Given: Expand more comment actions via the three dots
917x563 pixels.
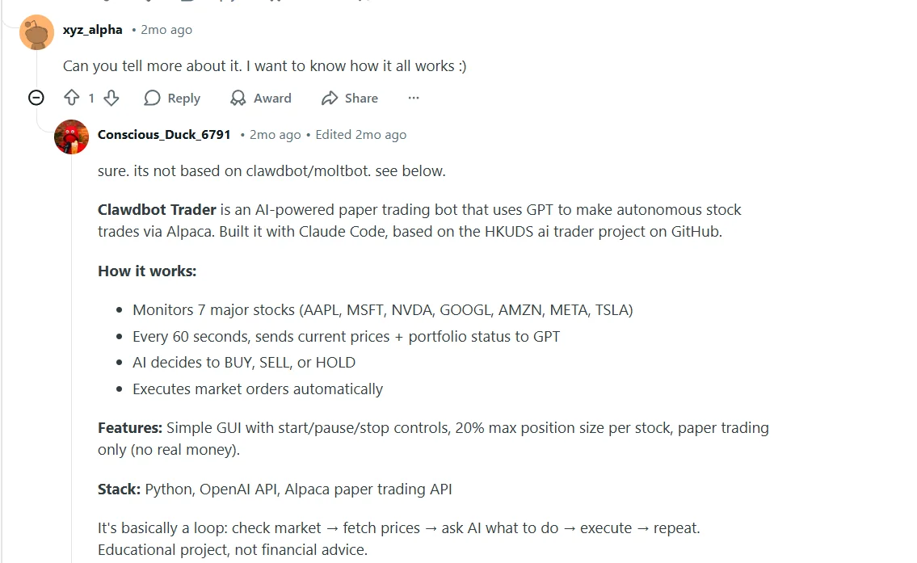Looking at the screenshot, I should point(413,98).
